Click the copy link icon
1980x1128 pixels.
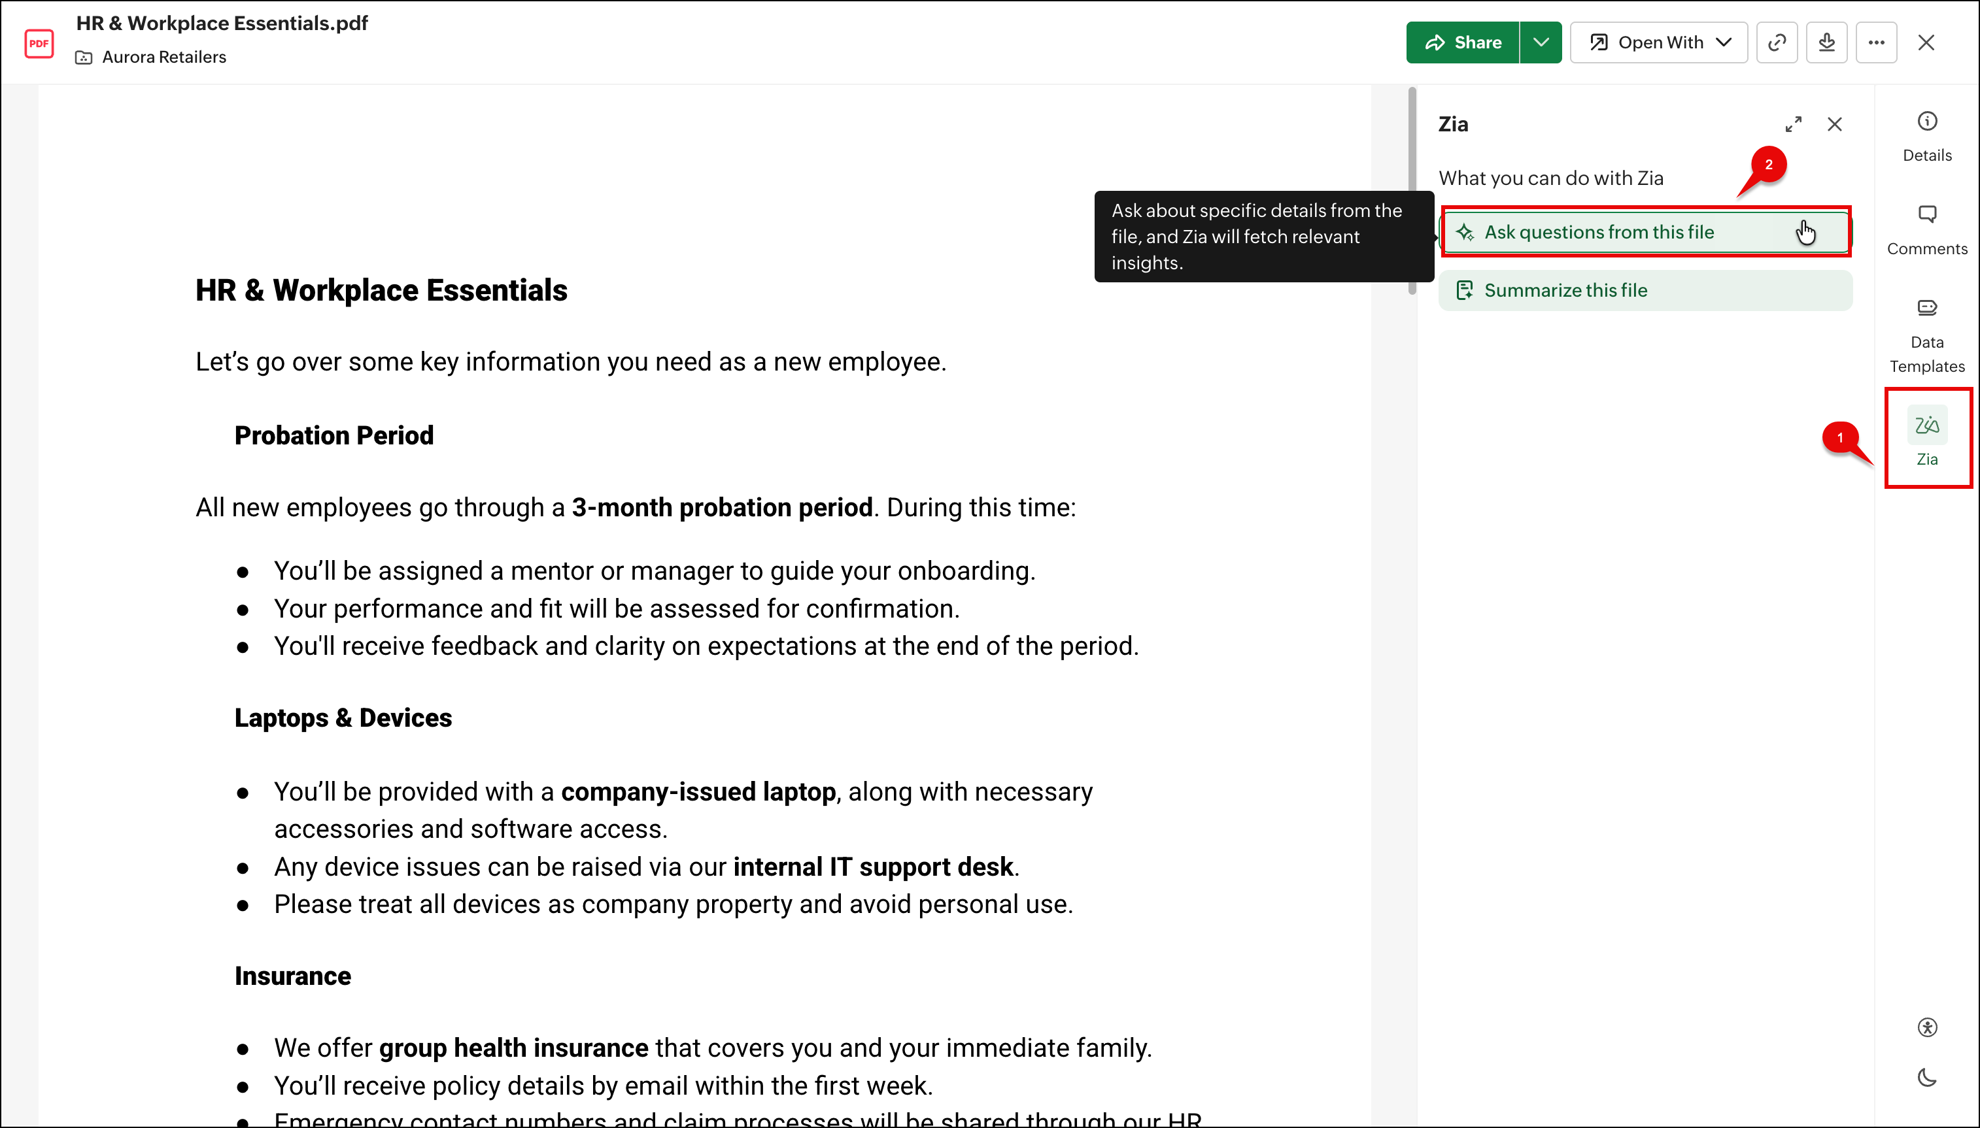point(1777,42)
